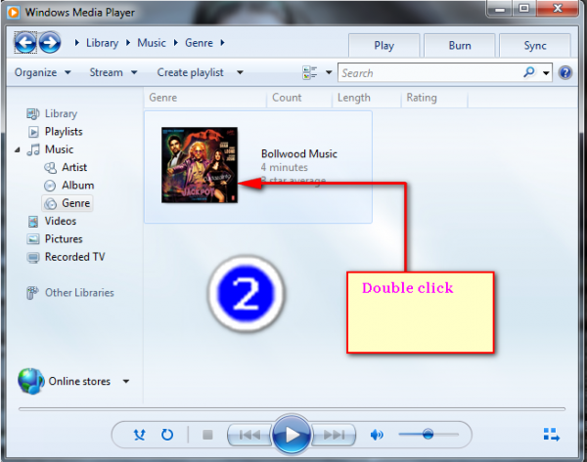587x462 pixels.
Task: Go forward with the blue forward arrow
Action: click(50, 43)
